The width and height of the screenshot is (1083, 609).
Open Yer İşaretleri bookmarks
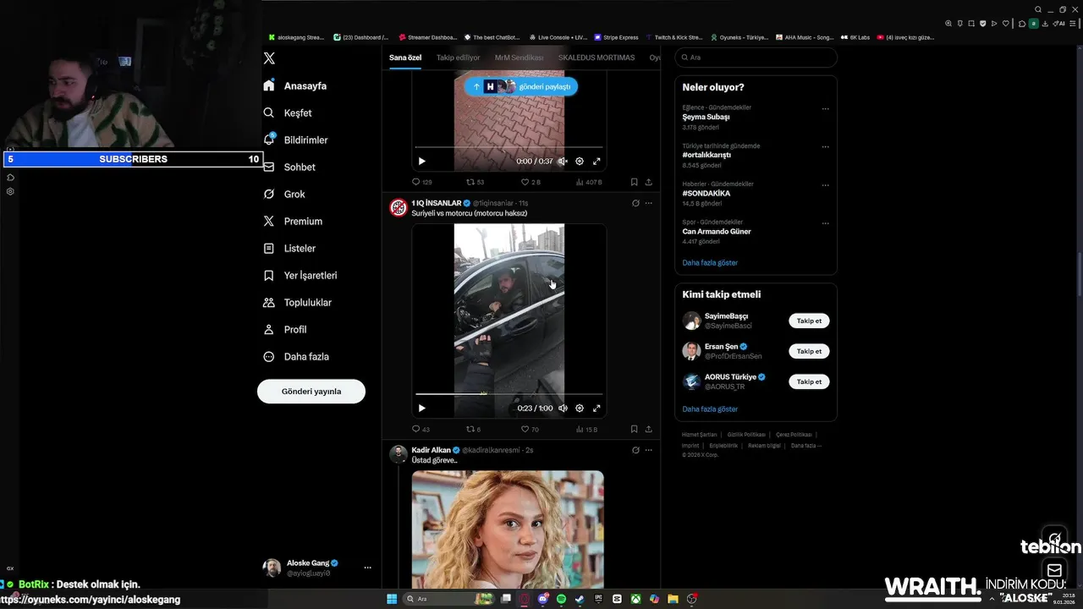coord(300,275)
